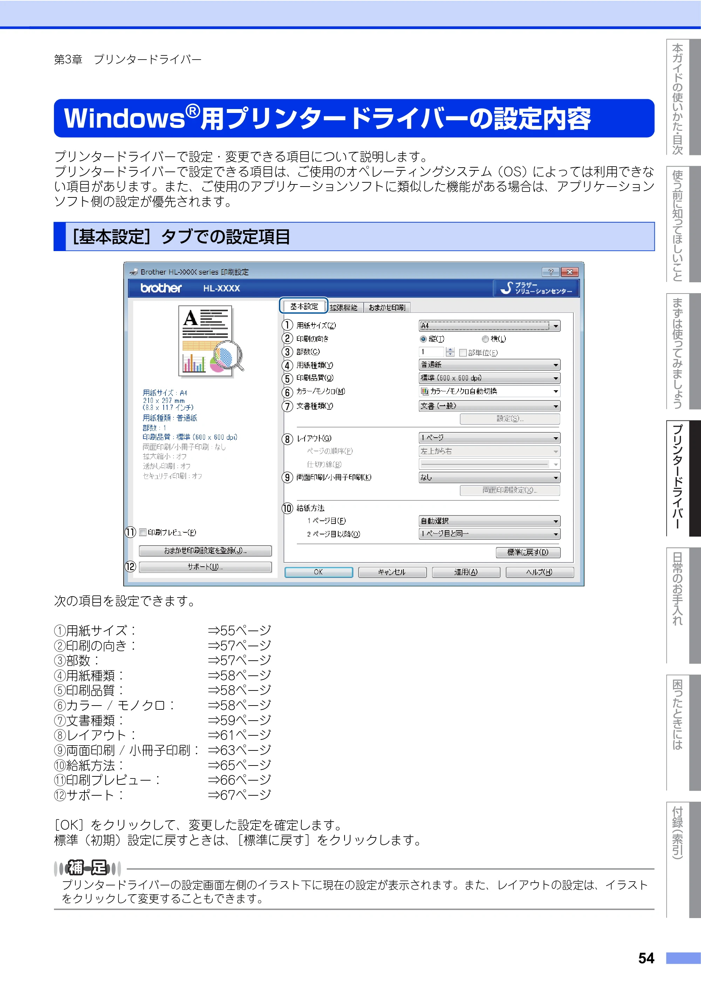Open the レイアウト 1ページ dropdown
The image size is (701, 991).
click(x=490, y=438)
